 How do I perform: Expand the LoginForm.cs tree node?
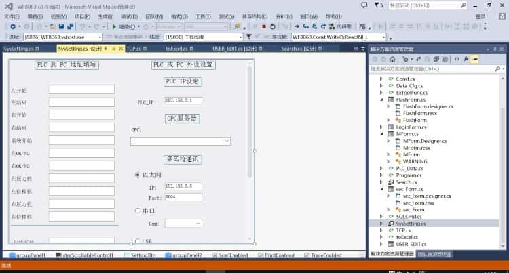coord(381,127)
